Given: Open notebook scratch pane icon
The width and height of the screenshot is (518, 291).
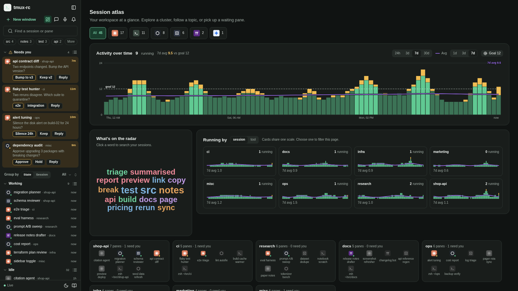Looking at the screenshot, I should click(323, 253).
